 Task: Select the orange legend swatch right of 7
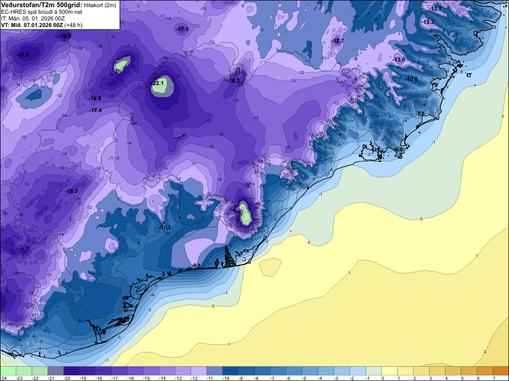501,371
